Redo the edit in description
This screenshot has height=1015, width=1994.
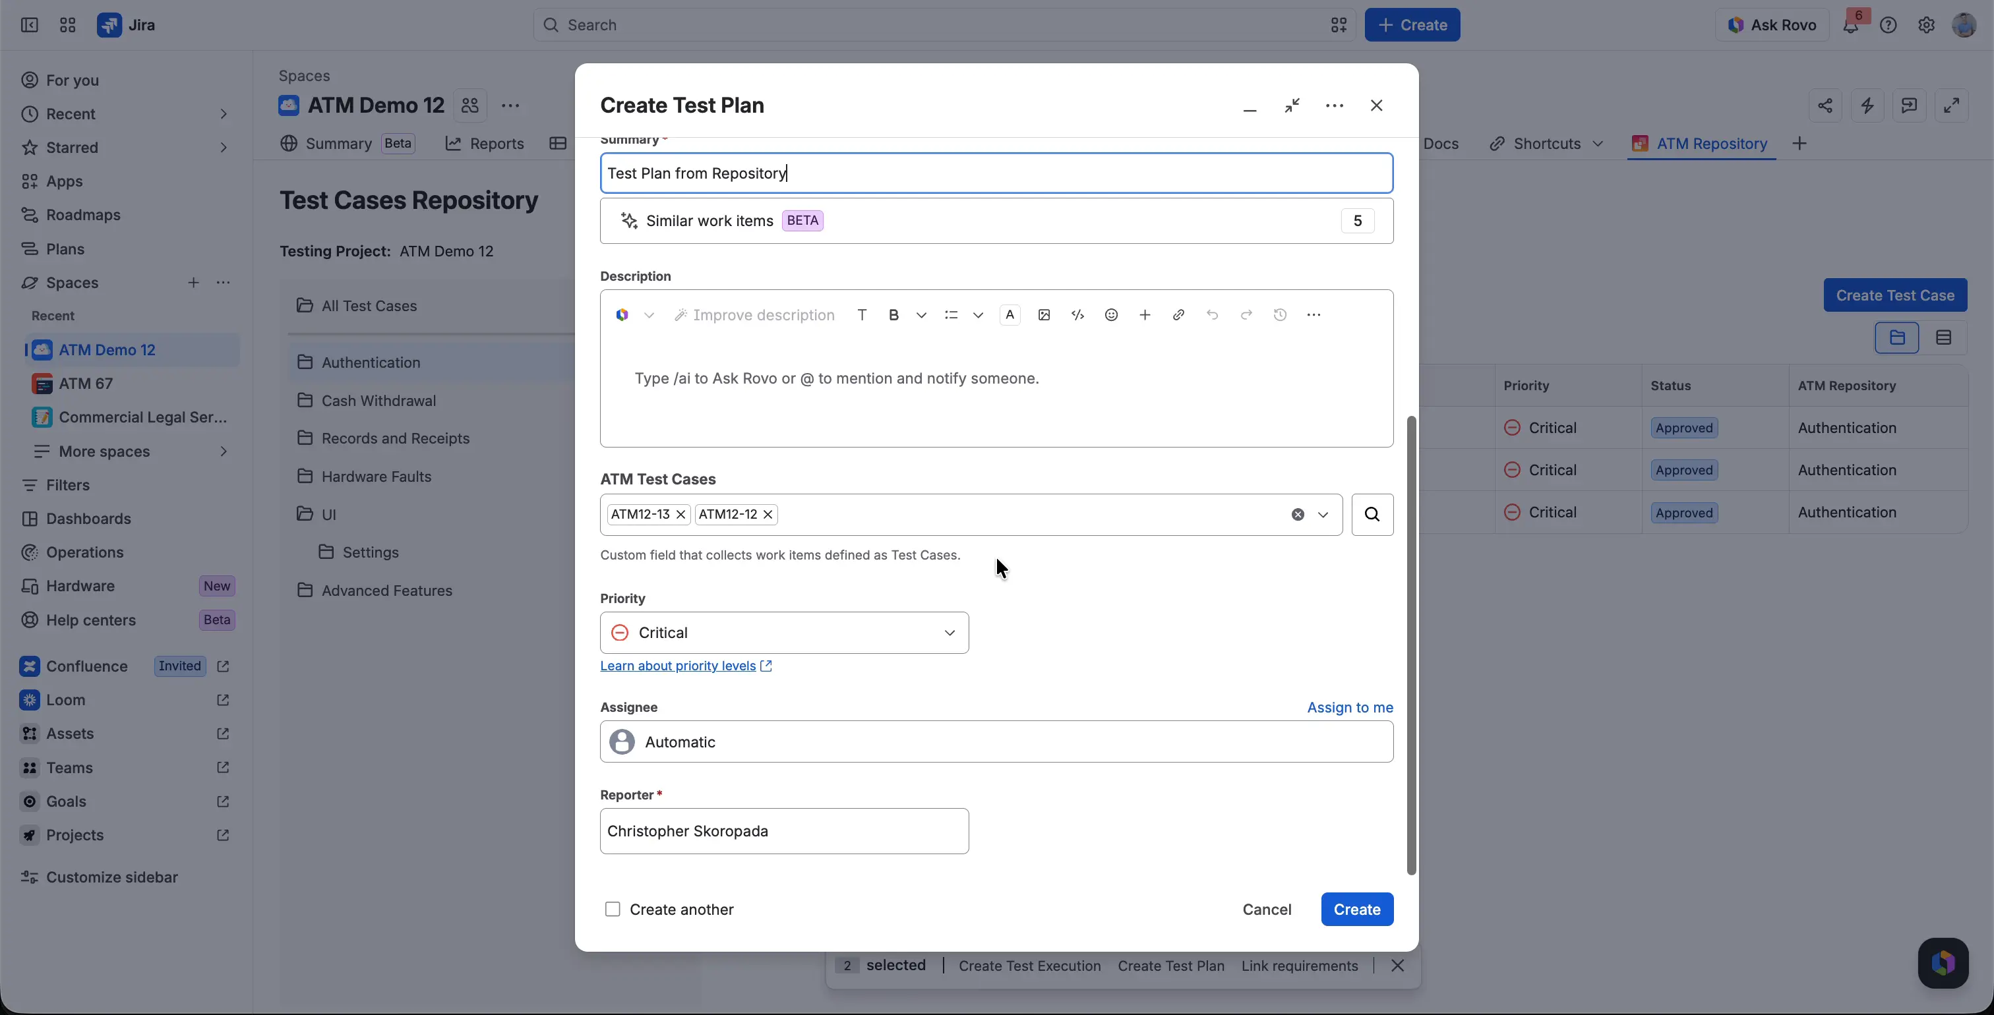point(1246,315)
